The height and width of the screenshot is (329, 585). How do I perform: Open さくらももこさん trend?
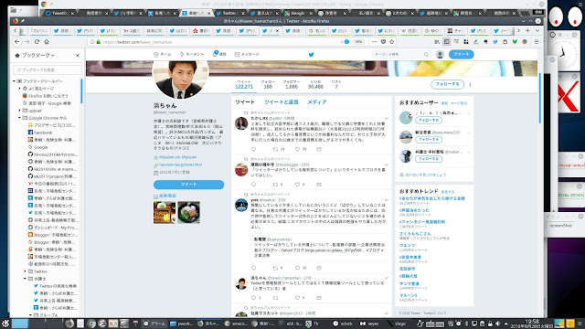click(415, 234)
